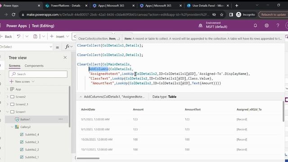The width and height of the screenshot is (288, 162).
Task: Click the fx formula icon
Action: [67, 47]
